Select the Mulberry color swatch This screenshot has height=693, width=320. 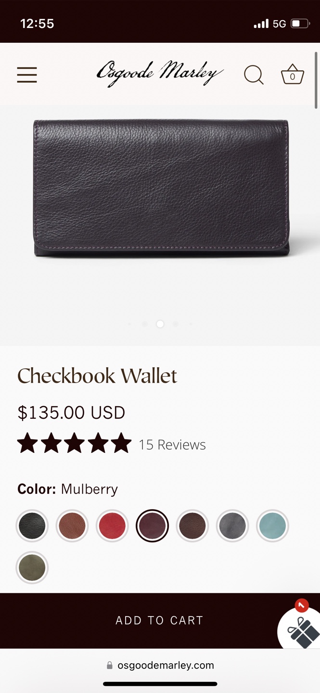tap(152, 526)
